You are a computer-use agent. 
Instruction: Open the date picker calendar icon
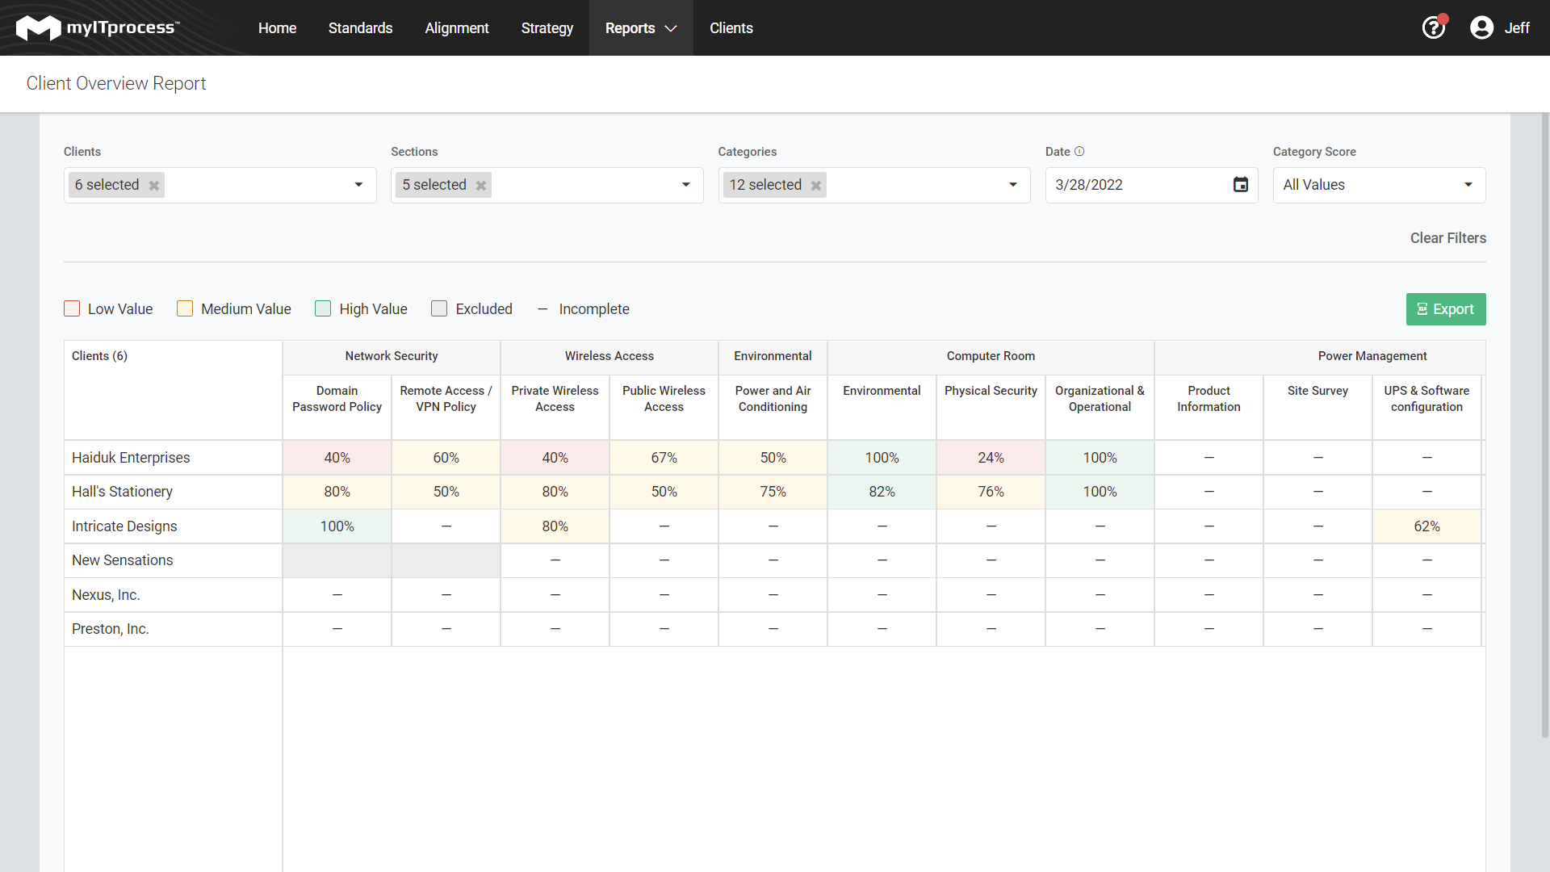(x=1241, y=185)
